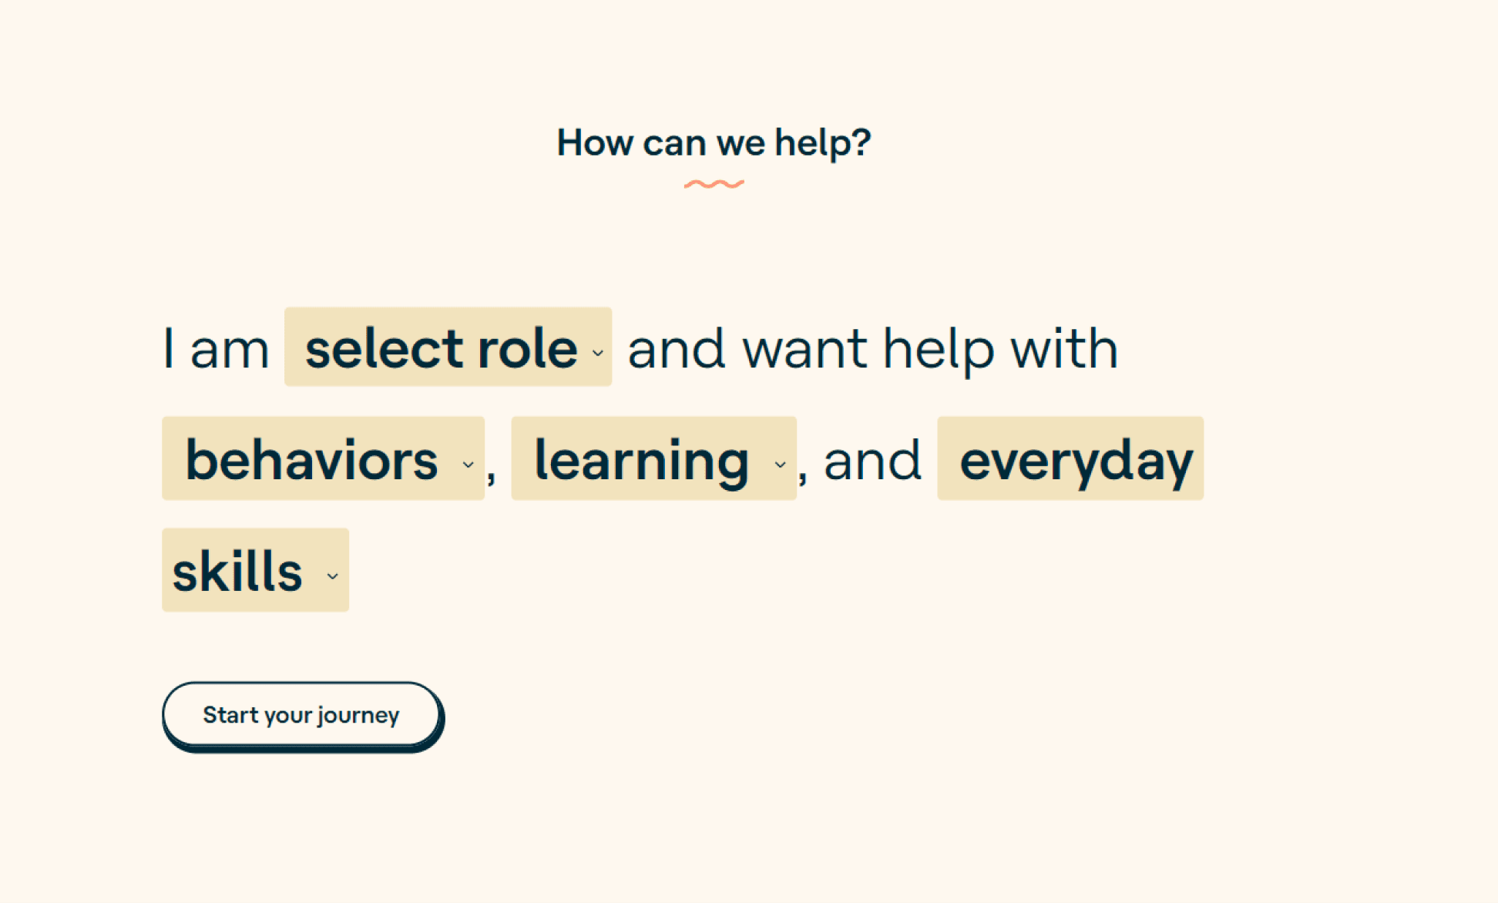
Task: Click the orange squiggle under the heading
Action: pyautogui.click(x=714, y=184)
